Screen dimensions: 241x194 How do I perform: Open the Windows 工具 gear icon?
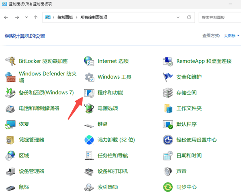coord(90,77)
